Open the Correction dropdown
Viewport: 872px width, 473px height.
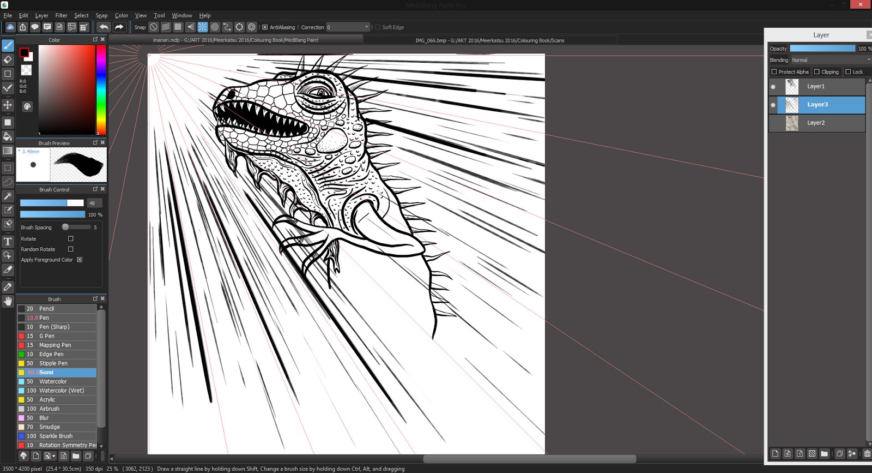(x=348, y=27)
